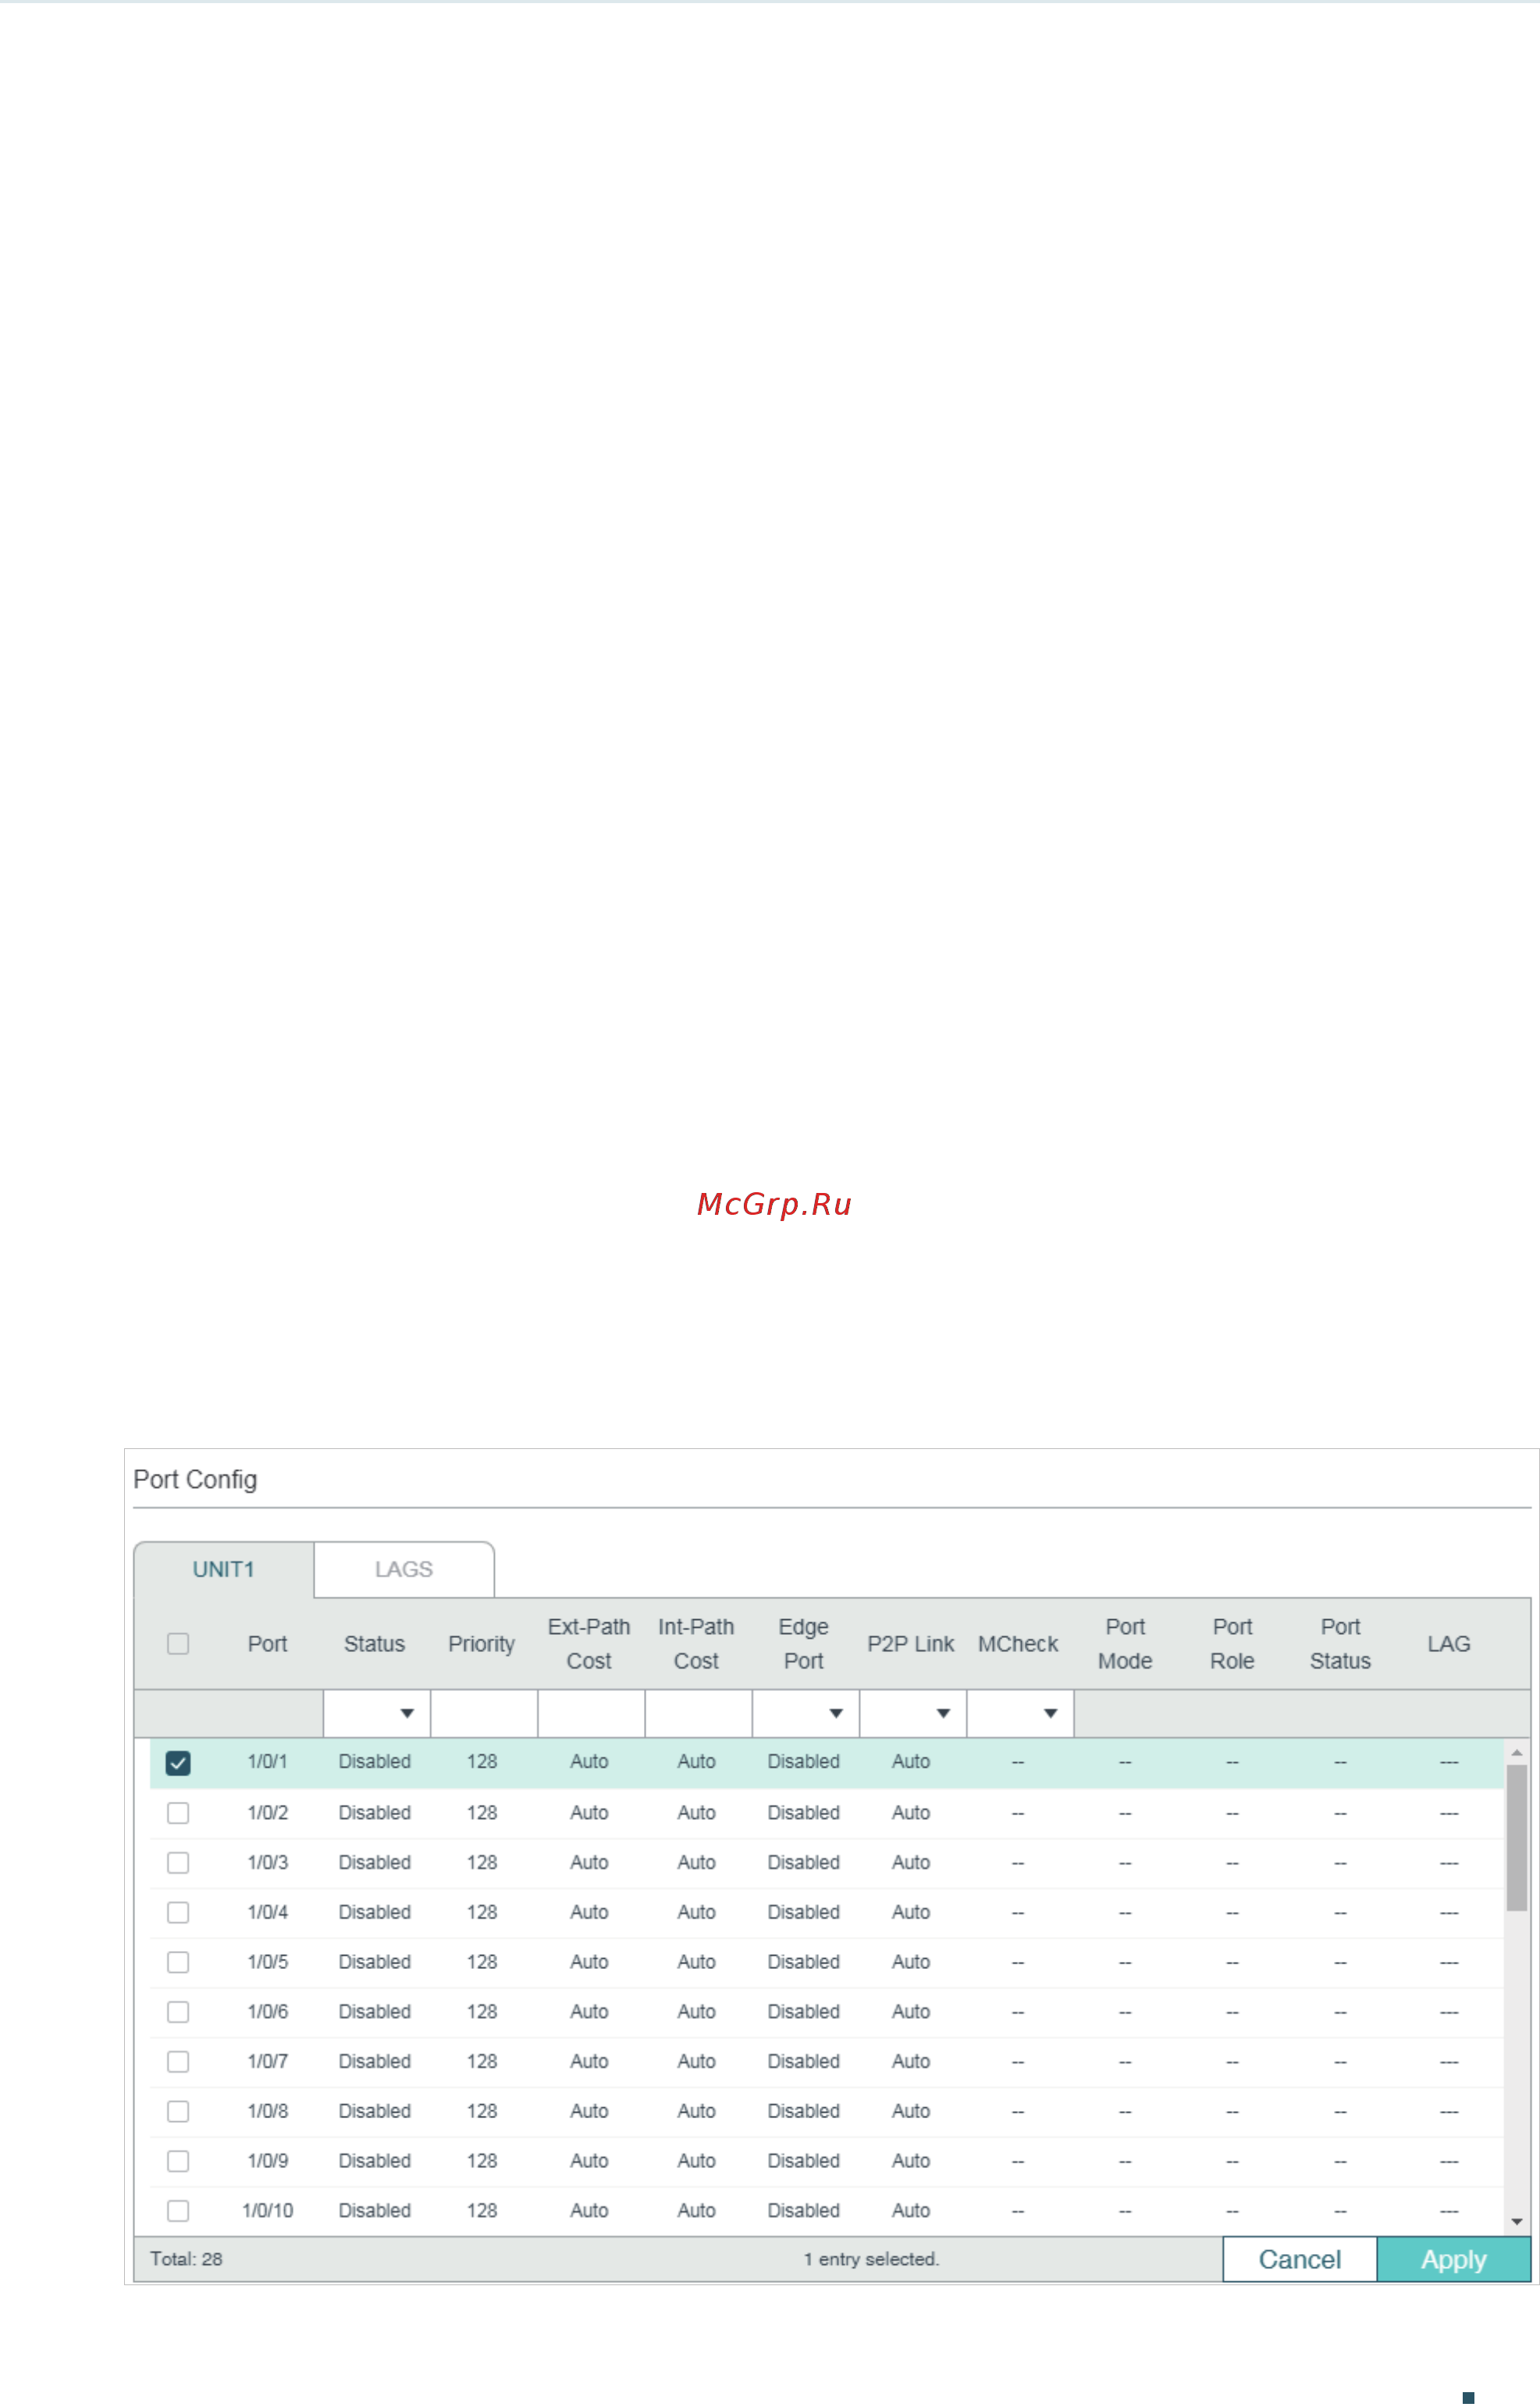The height and width of the screenshot is (2407, 1540).
Task: Enable the checkbox for port 1/0/5
Action: pos(178,1963)
